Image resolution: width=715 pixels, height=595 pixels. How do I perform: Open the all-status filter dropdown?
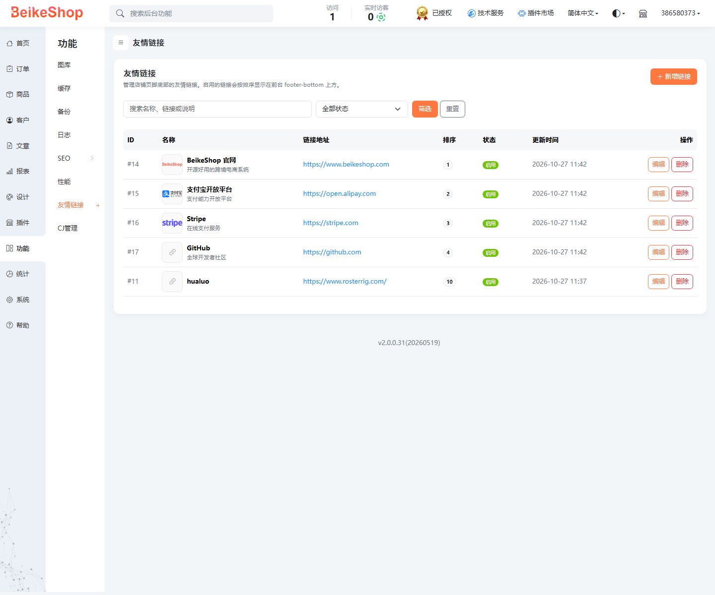click(362, 109)
